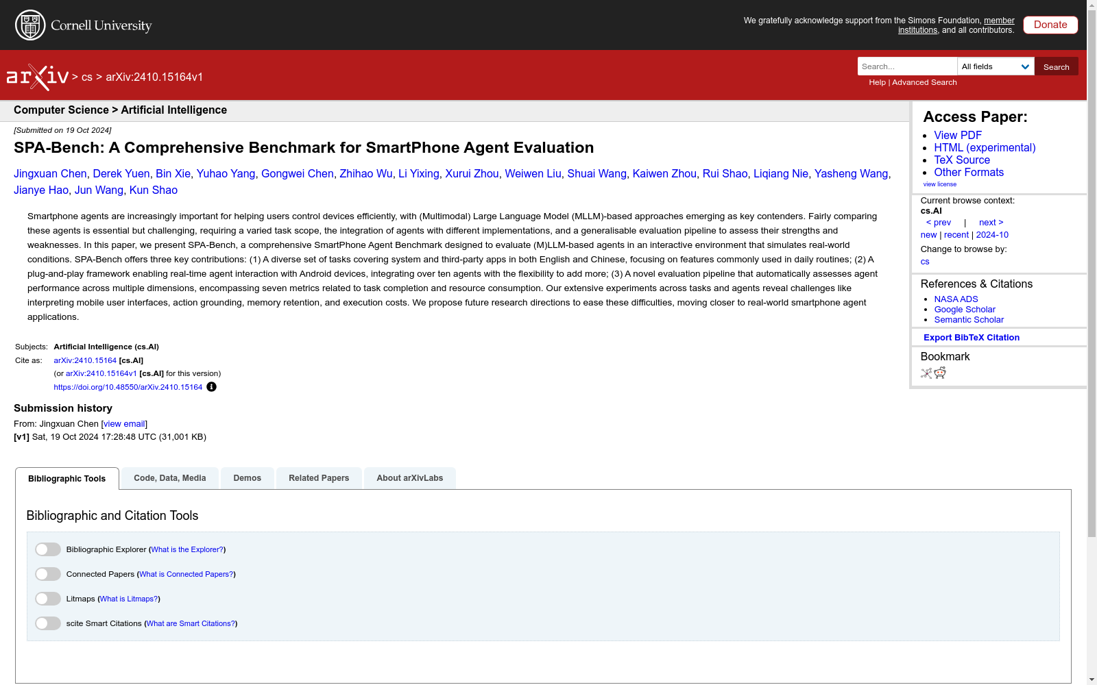Bookmark paper on BibSonomy icon
The image size is (1097, 685).
click(x=926, y=373)
